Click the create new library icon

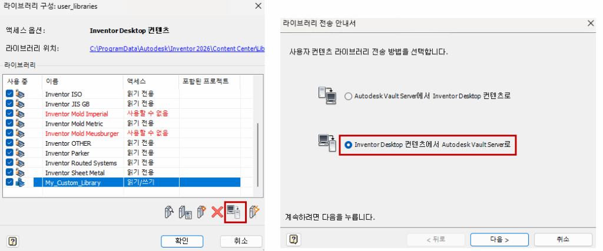point(202,212)
